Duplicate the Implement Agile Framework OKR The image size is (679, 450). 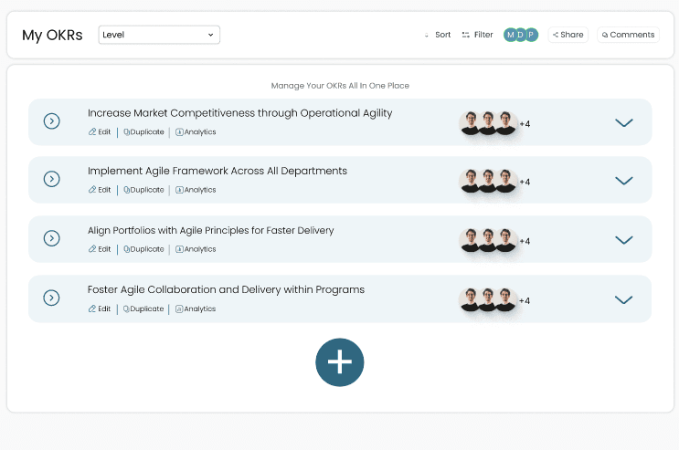tap(143, 190)
